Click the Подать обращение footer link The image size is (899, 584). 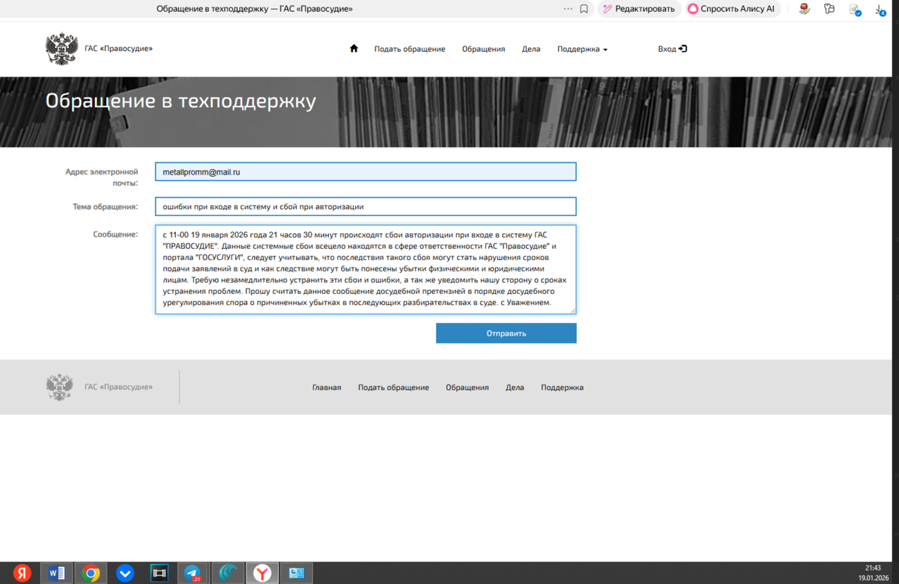[393, 388]
